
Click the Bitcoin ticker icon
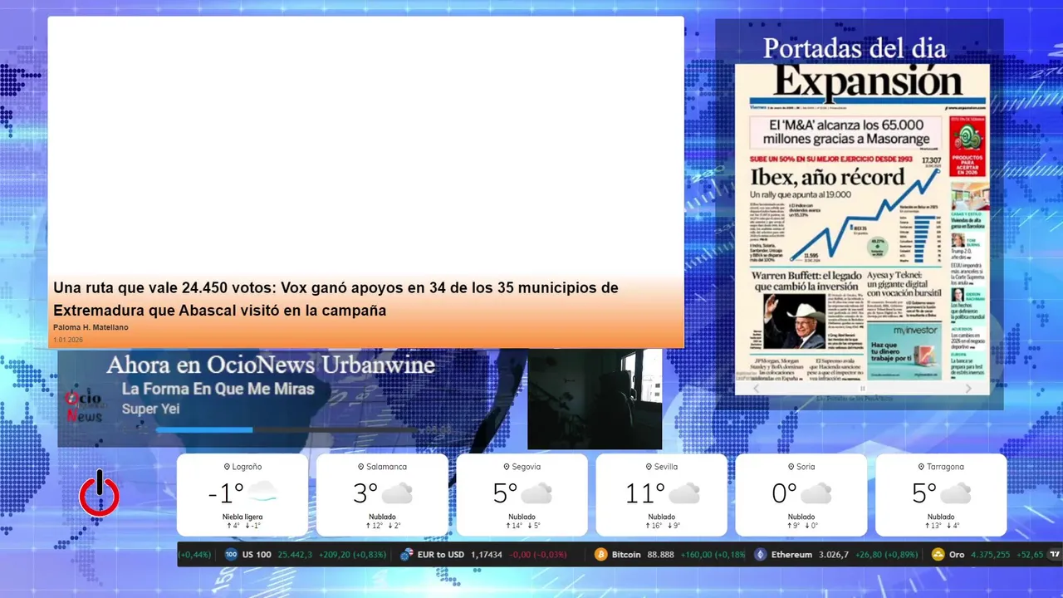[600, 554]
